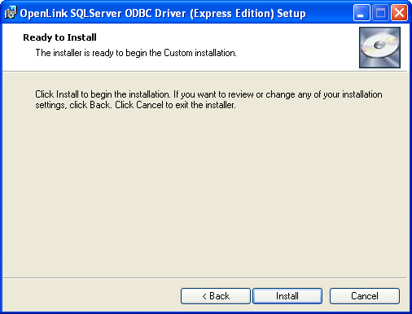Cancel the installer
The width and height of the screenshot is (412, 314).
pyautogui.click(x=365, y=296)
